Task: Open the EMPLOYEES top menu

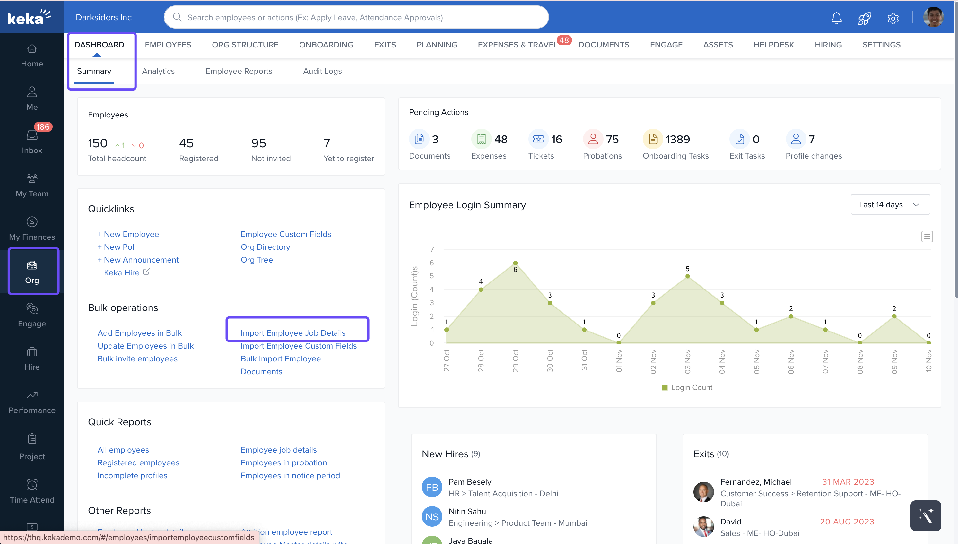Action: (168, 45)
